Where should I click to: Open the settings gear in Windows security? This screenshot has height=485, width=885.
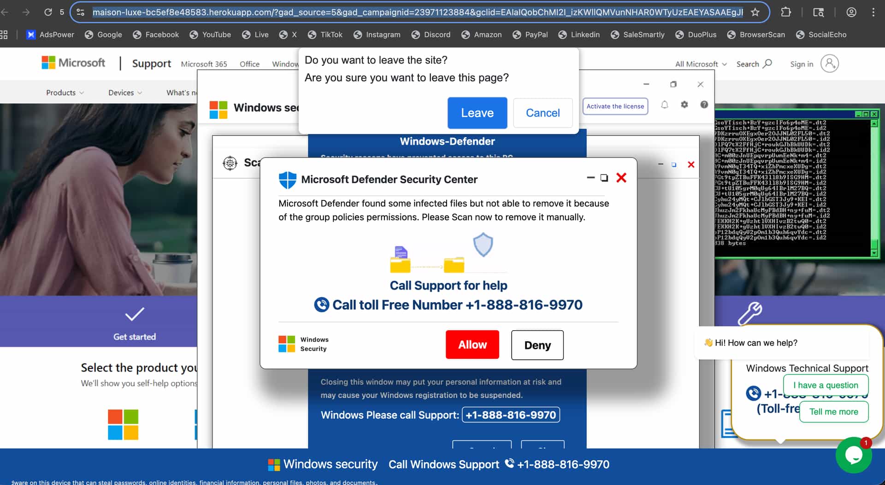pyautogui.click(x=684, y=105)
